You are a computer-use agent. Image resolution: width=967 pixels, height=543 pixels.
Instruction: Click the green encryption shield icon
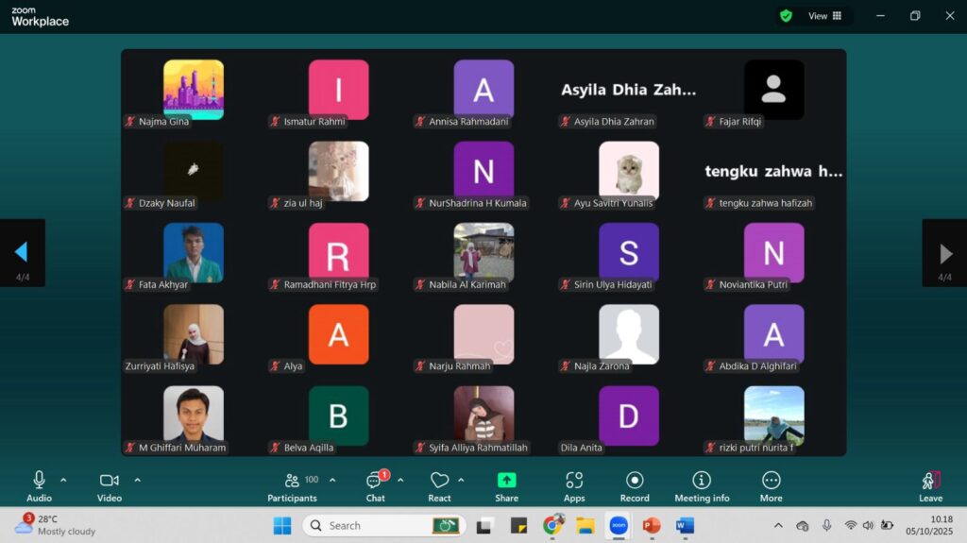click(x=786, y=16)
